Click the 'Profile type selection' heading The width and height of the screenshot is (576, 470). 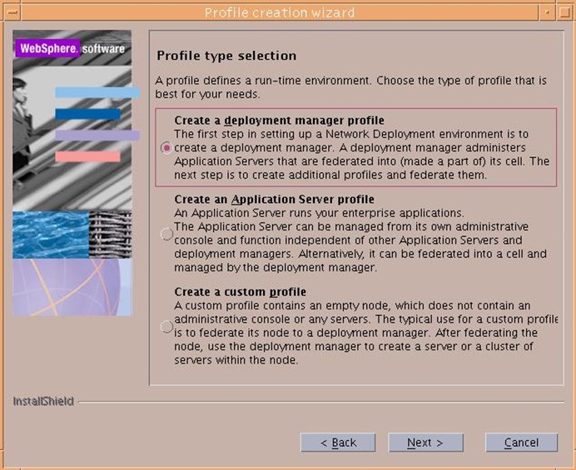click(x=226, y=56)
